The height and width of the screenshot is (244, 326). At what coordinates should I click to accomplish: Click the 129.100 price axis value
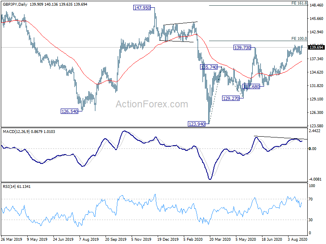click(x=317, y=99)
